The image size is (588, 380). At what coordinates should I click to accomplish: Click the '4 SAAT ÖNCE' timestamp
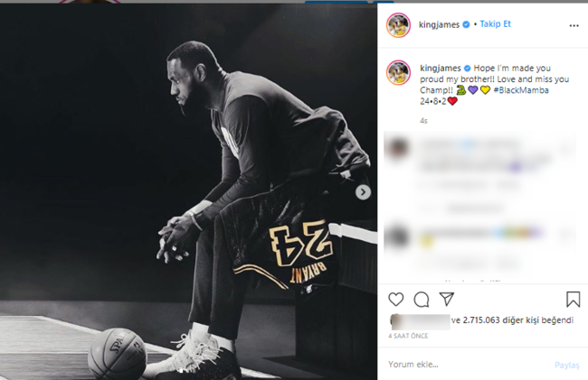[x=407, y=336]
